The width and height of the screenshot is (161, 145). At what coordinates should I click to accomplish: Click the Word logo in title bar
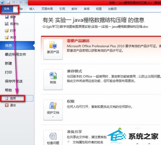(2, 2)
